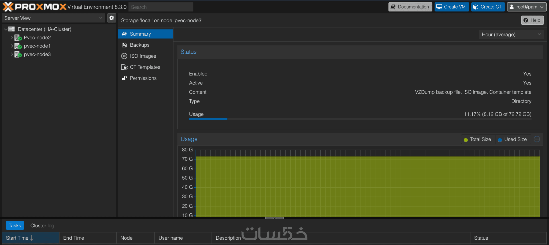Click the round undo zoom icon on Usage chart
The width and height of the screenshot is (549, 245).
click(x=537, y=139)
